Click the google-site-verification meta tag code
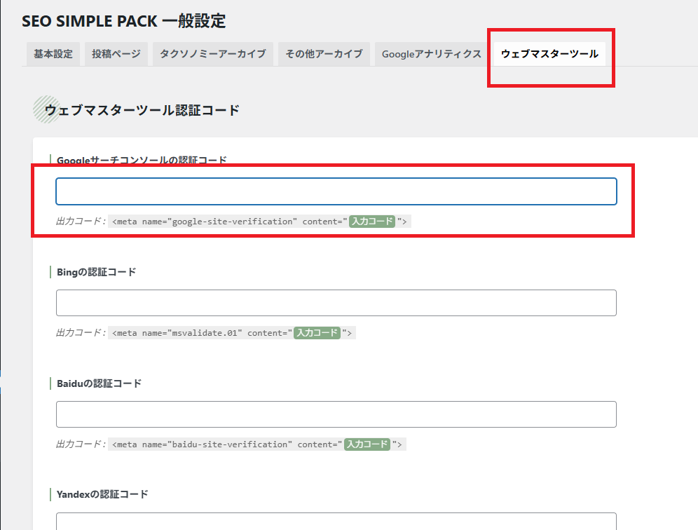The width and height of the screenshot is (698, 530). coord(228,222)
